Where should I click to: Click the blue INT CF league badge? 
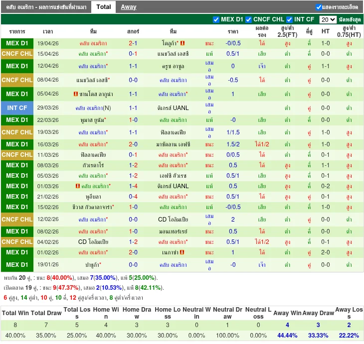[17, 108]
